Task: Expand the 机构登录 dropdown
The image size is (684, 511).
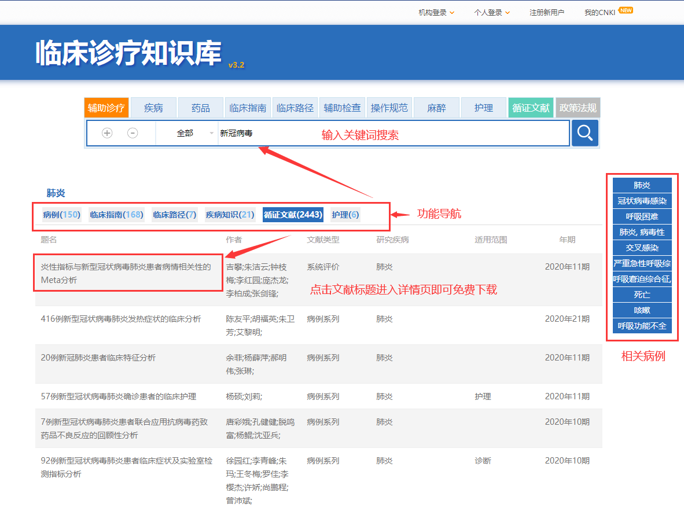Action: tap(436, 13)
